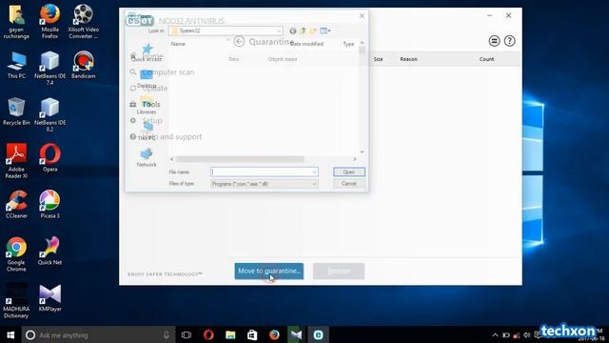Open the Windows Start menu
The width and height of the screenshot is (609, 343).
click(10, 334)
